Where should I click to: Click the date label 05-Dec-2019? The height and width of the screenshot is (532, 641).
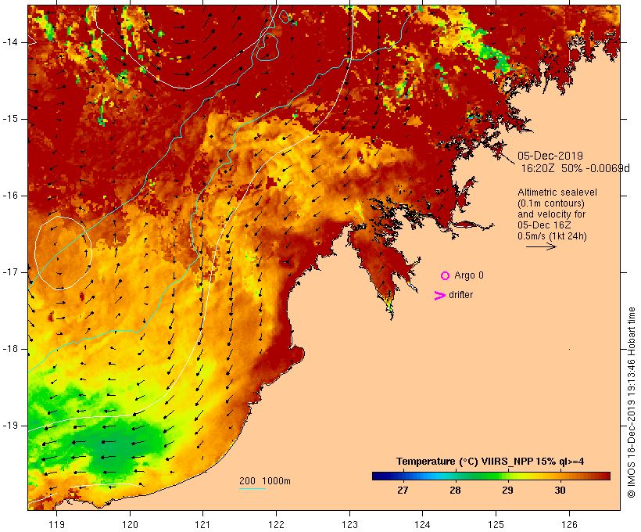pyautogui.click(x=550, y=156)
